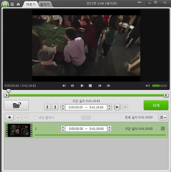Decrease start time in top range field
Screen dimensions: 171x172
63,109
